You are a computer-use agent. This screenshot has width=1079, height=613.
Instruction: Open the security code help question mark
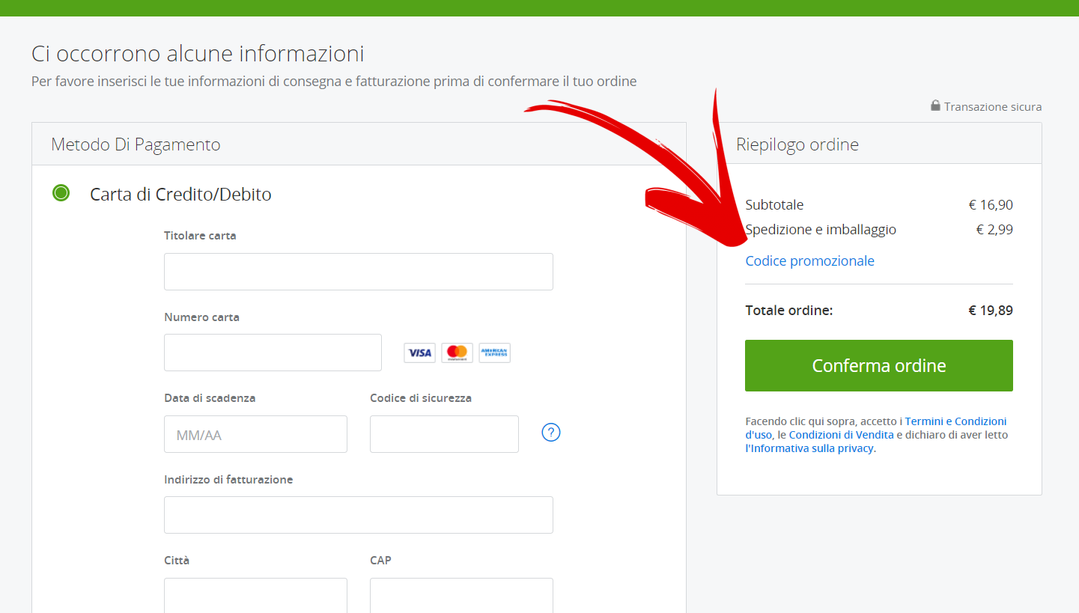[551, 433]
